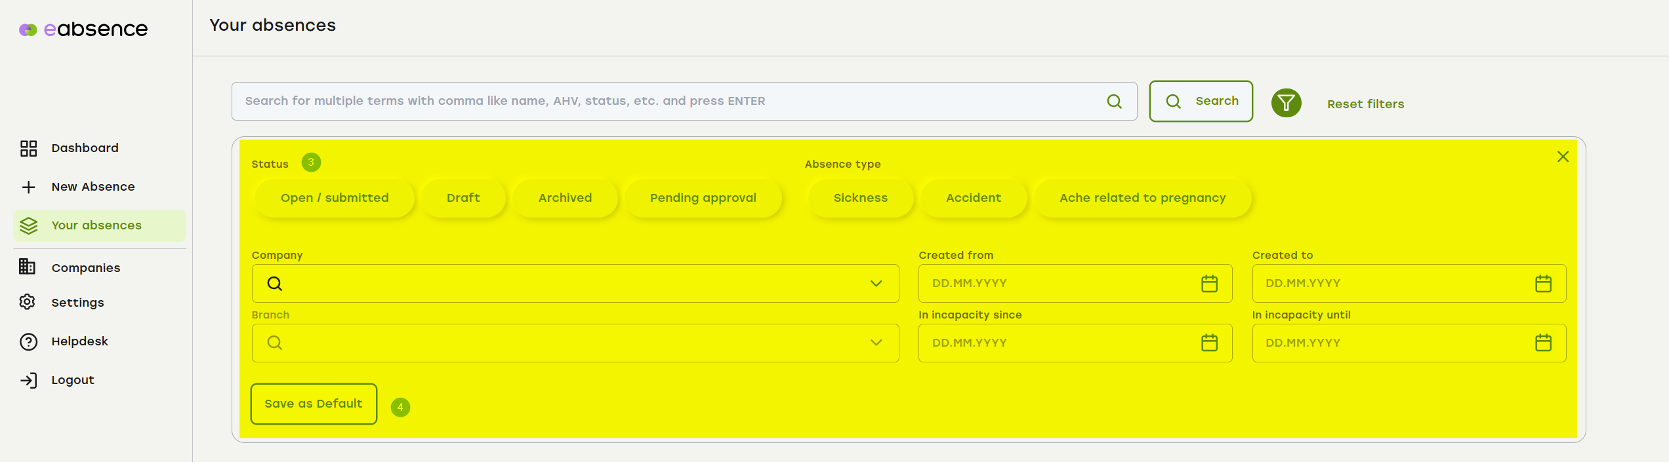Viewport: 1669px width, 462px height.
Task: Click the Helpdesk question mark icon
Action: [28, 342]
